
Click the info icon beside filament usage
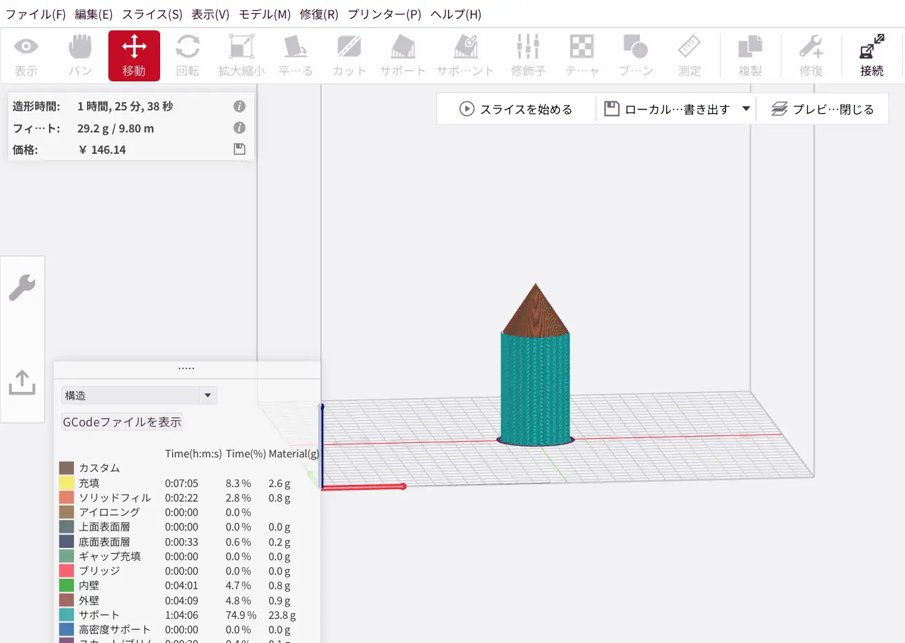(x=240, y=128)
